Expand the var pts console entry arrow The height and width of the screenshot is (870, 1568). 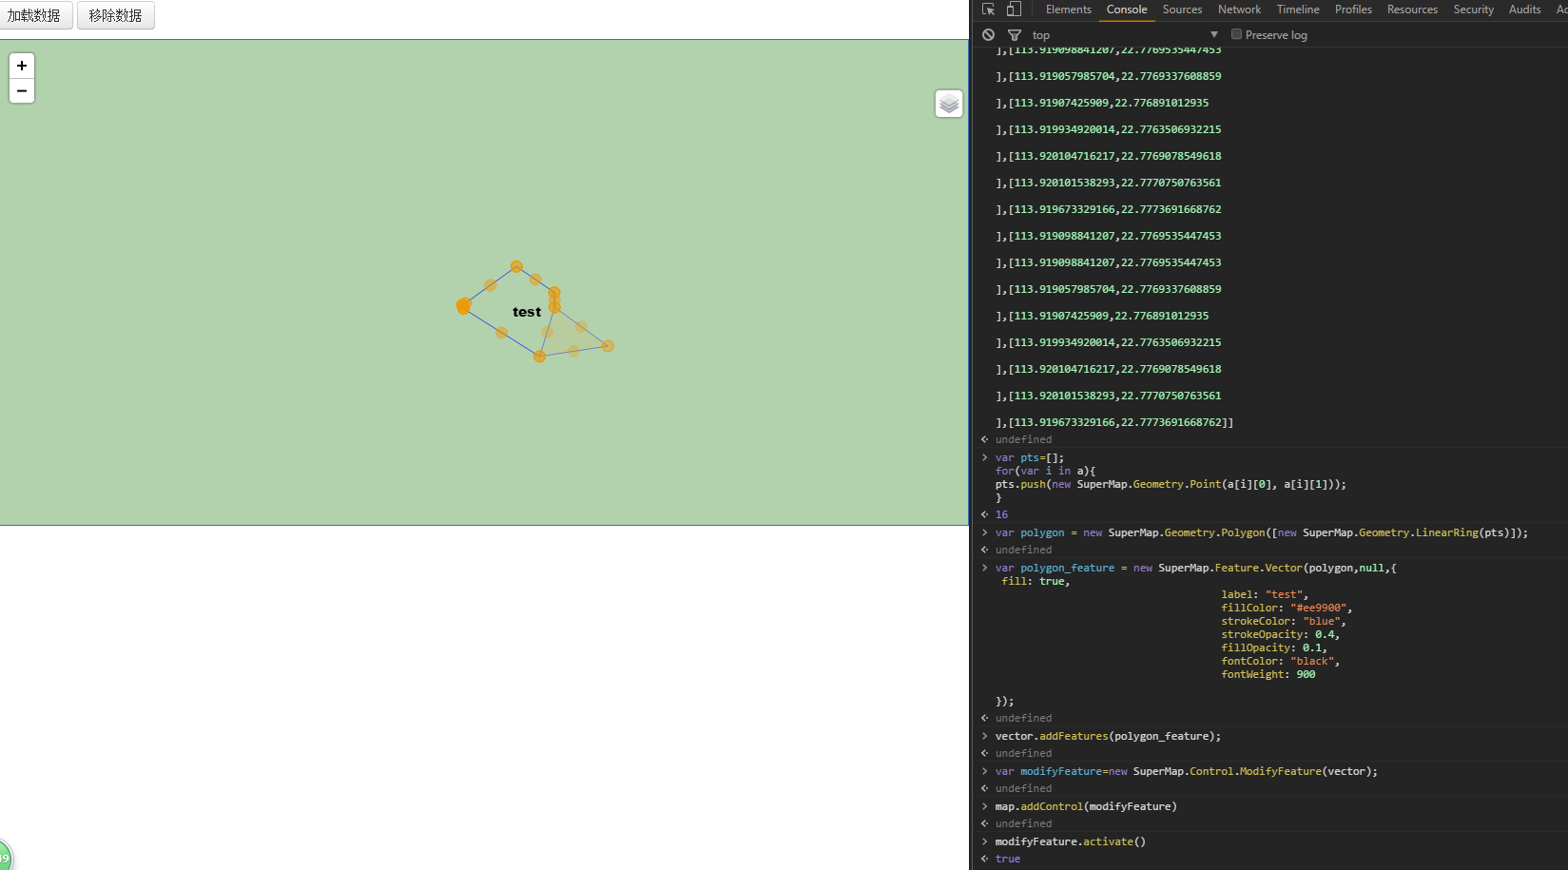985,457
